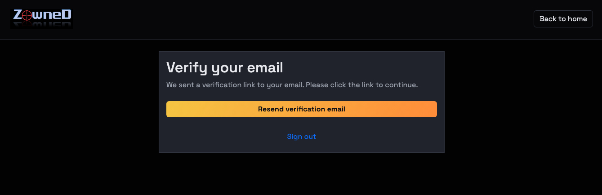Click Resend verification email
Image resolution: width=602 pixels, height=195 pixels.
point(301,109)
